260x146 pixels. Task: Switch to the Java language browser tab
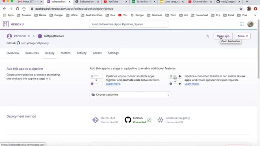pos(172,2)
